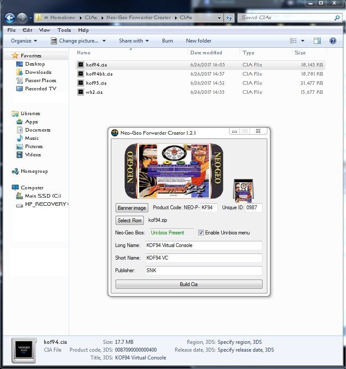Select the wh2.cia file
The height and width of the screenshot is (369, 346).
click(200, 92)
